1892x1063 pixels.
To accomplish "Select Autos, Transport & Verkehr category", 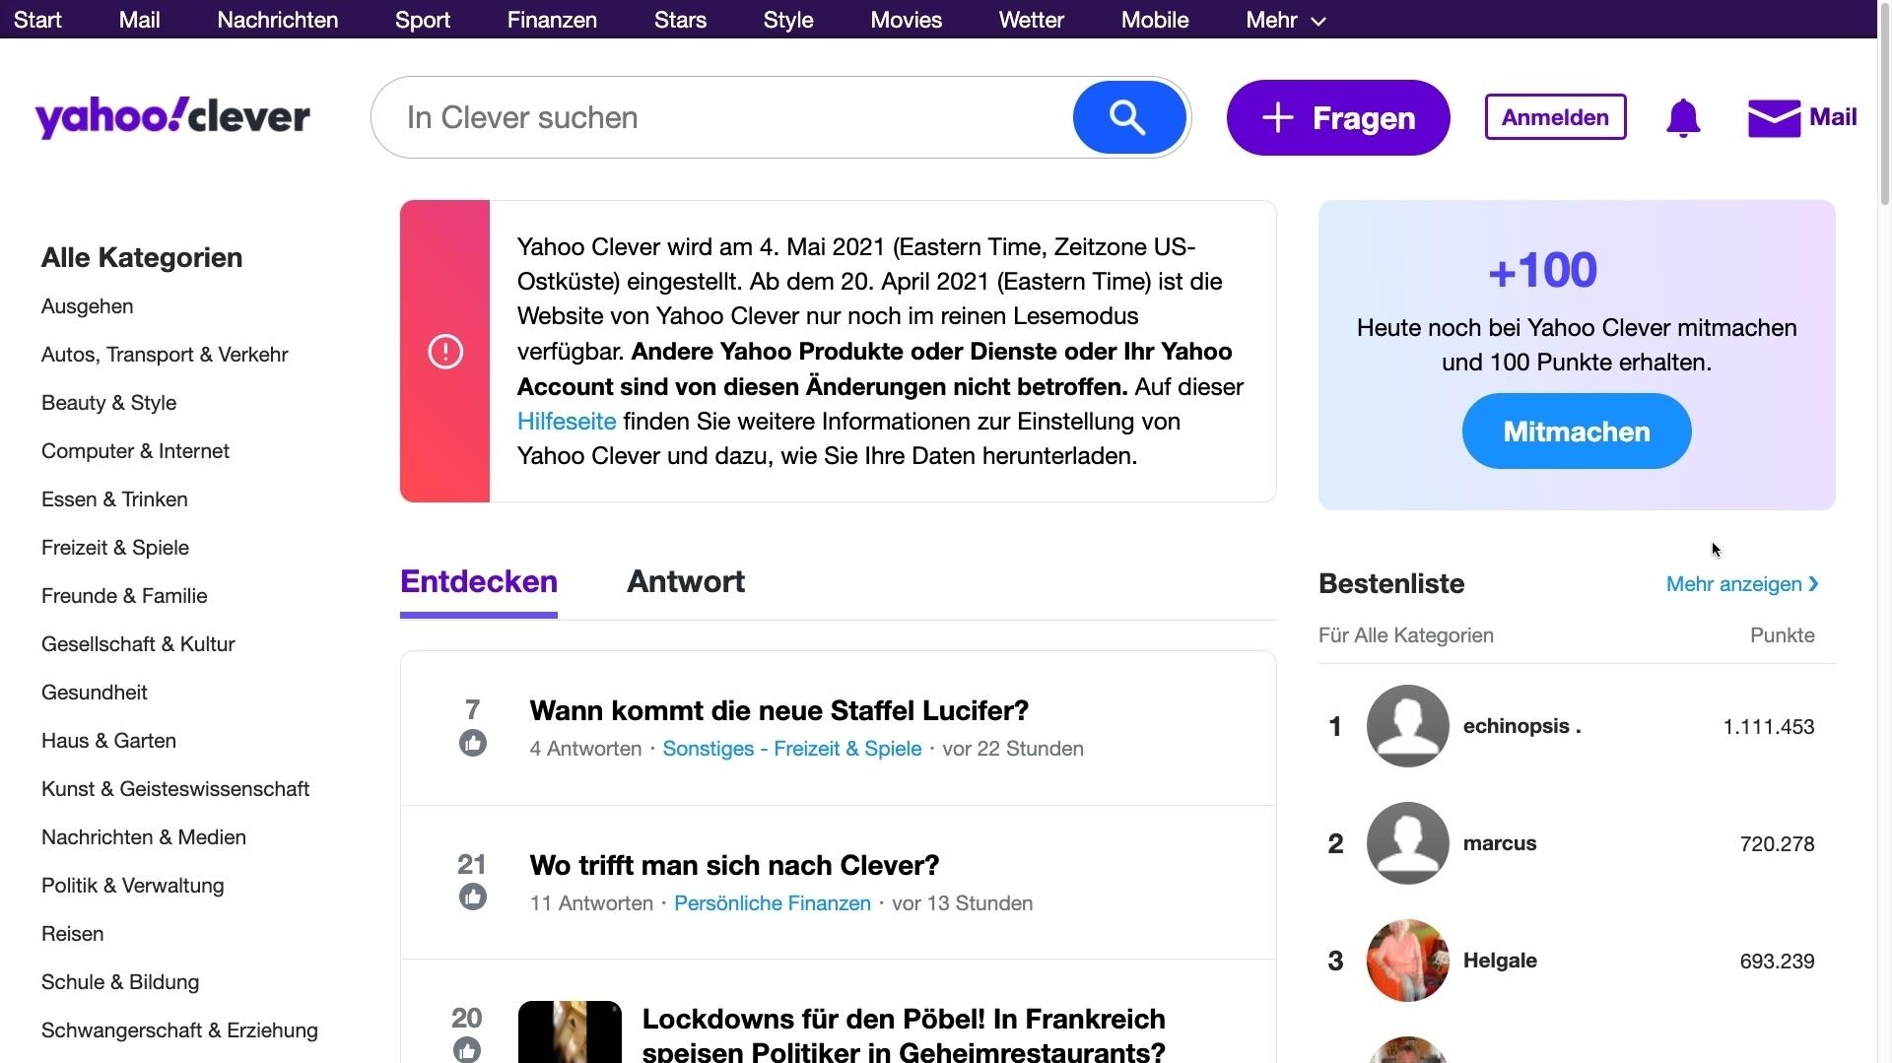I will [x=165, y=355].
